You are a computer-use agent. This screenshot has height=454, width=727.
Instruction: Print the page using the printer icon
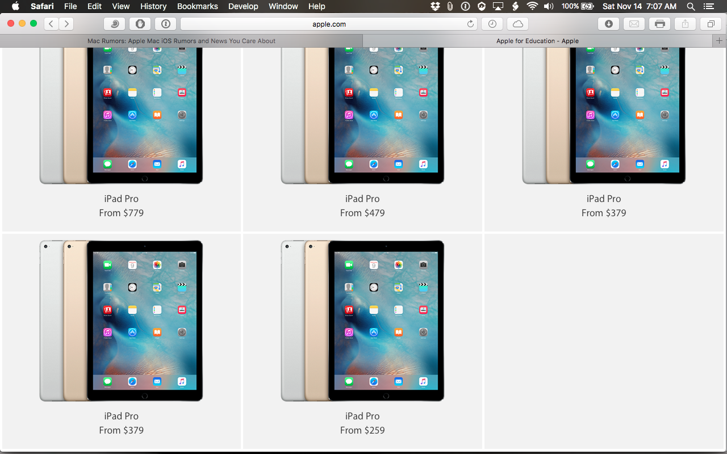point(659,24)
